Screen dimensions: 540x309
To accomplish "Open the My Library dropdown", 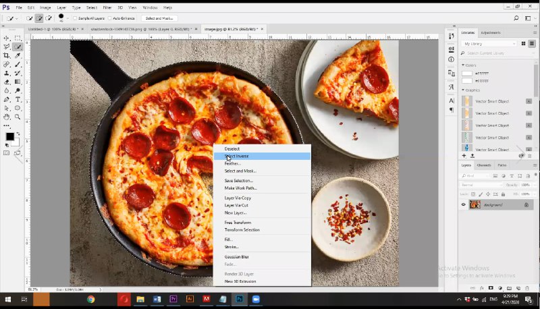I will (489, 43).
